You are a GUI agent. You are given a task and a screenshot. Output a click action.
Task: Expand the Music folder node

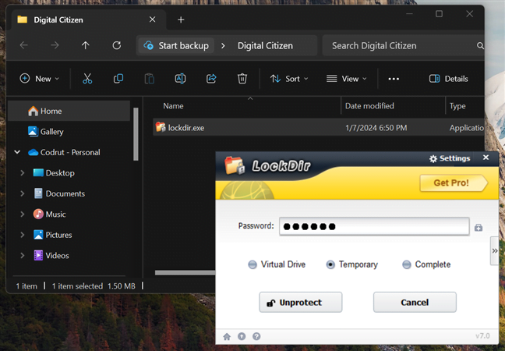tap(23, 214)
